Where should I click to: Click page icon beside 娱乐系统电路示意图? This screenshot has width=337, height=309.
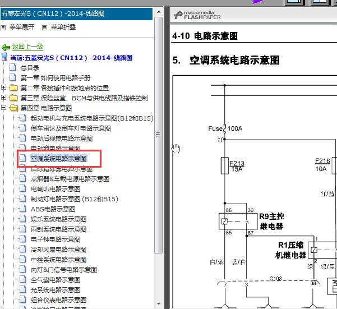(x=23, y=219)
